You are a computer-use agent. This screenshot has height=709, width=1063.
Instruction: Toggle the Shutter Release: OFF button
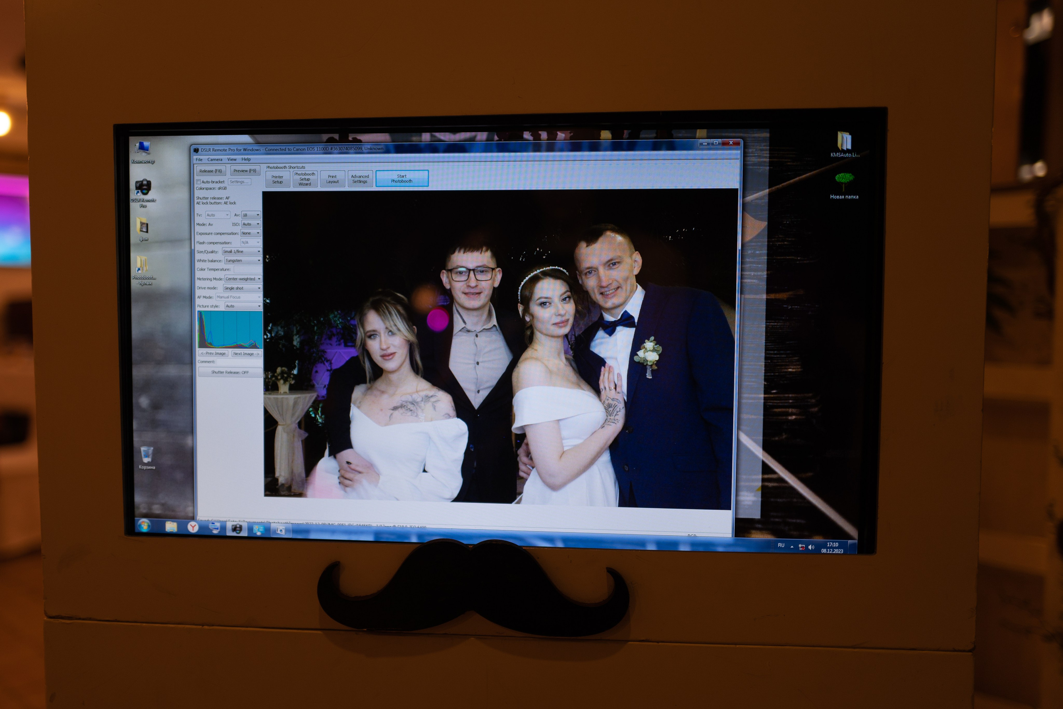point(230,373)
